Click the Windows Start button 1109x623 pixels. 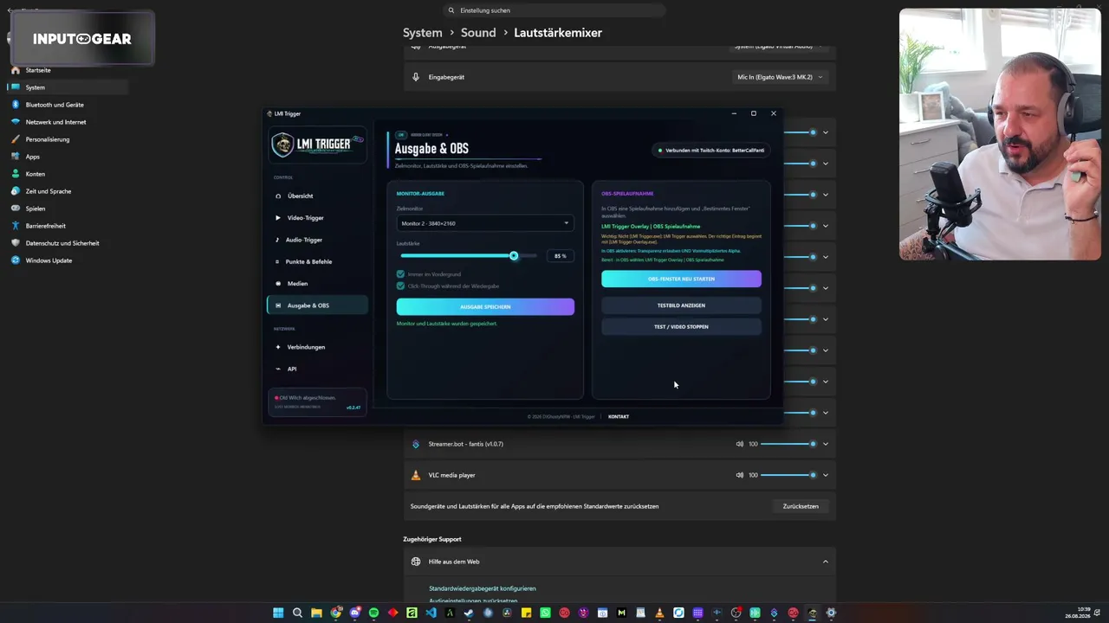tap(278, 613)
